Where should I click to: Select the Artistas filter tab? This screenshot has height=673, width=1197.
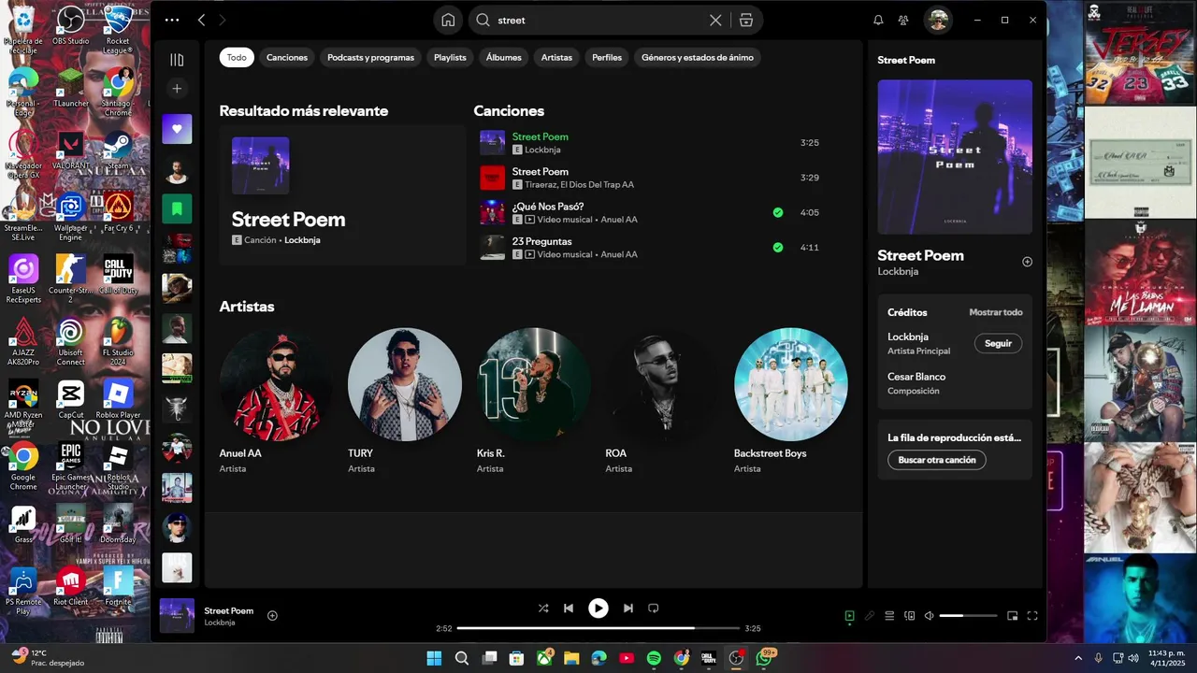556,57
